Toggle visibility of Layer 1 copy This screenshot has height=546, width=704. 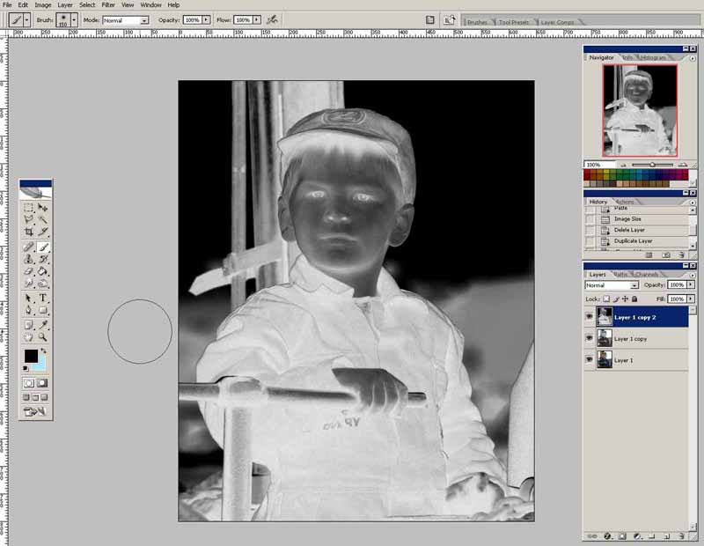coord(589,338)
